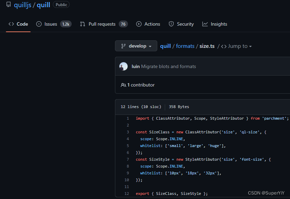The image size is (290, 199).
Task: Open the quilljs owner link
Action: click(x=23, y=5)
